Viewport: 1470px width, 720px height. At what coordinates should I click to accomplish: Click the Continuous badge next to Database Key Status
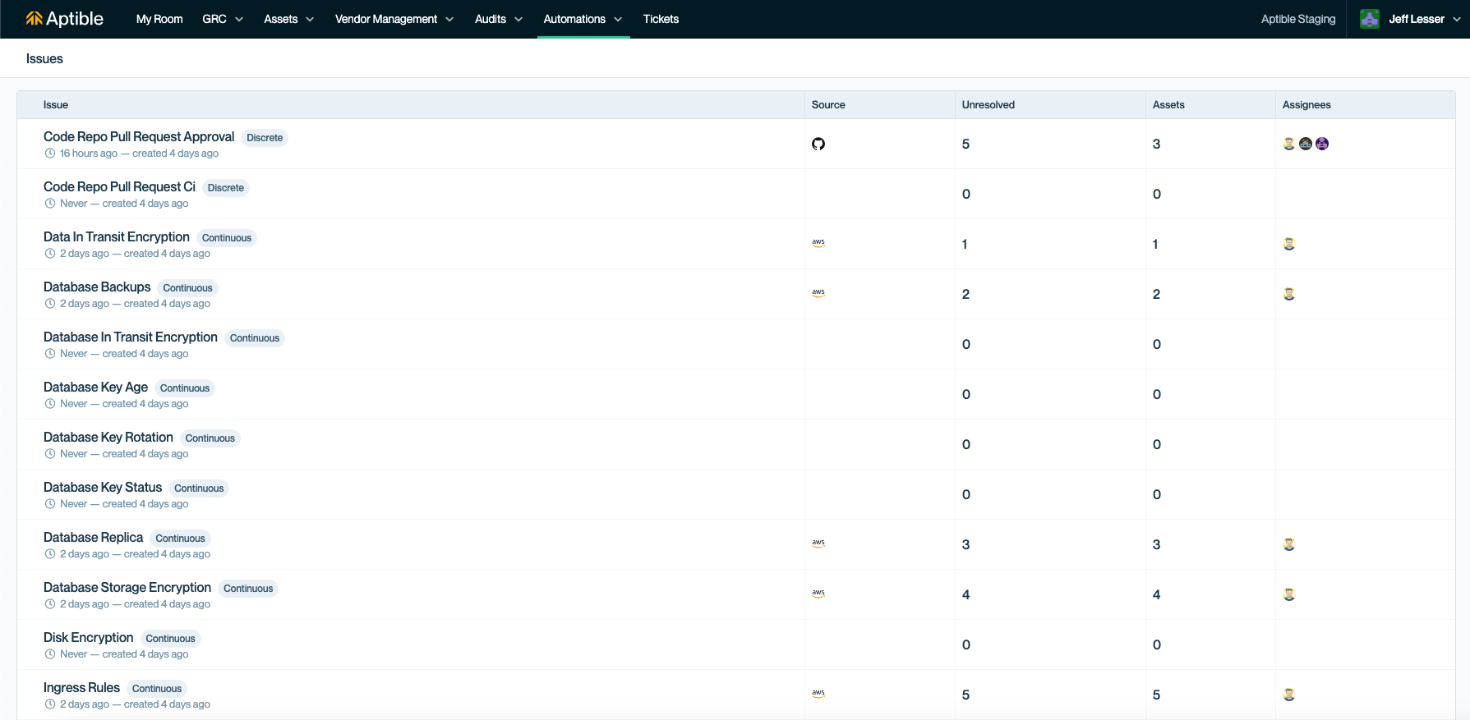coord(199,488)
